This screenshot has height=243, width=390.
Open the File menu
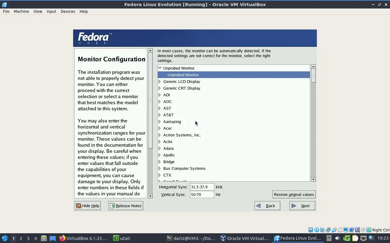pos(6,11)
